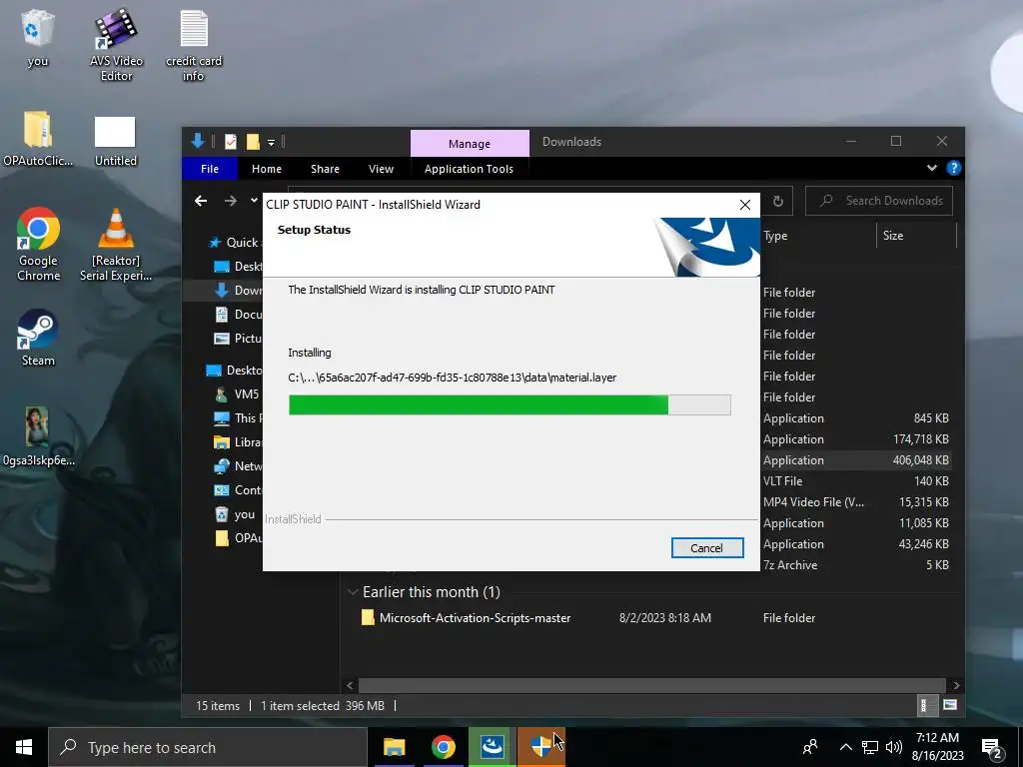
Task: Select Libraries in navigation pane
Action: pos(238,442)
